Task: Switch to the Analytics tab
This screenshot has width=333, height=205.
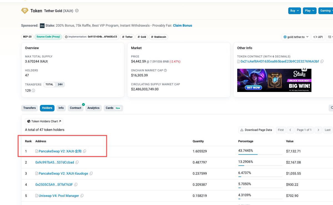Action: pos(94,108)
